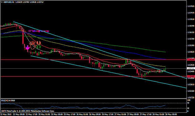Click the 1.51720 price axis label
Image resolution: width=195 pixels, height=116 pixels.
[191, 98]
